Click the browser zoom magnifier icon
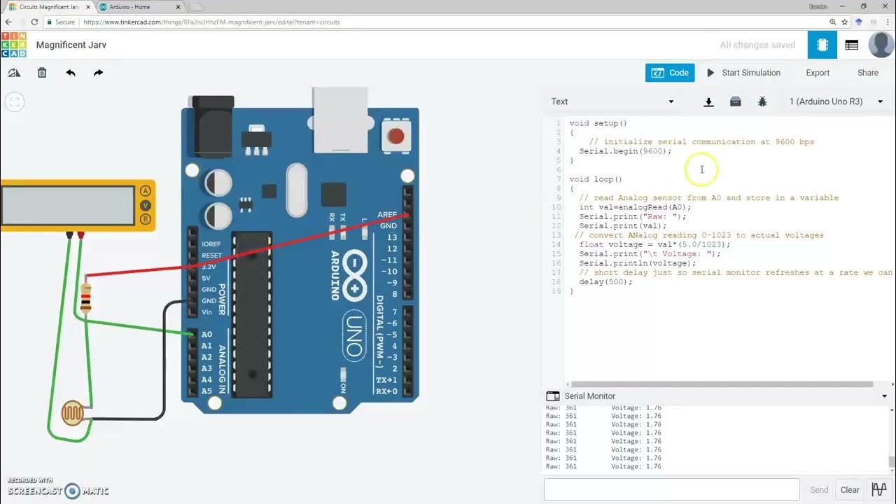 click(x=832, y=22)
